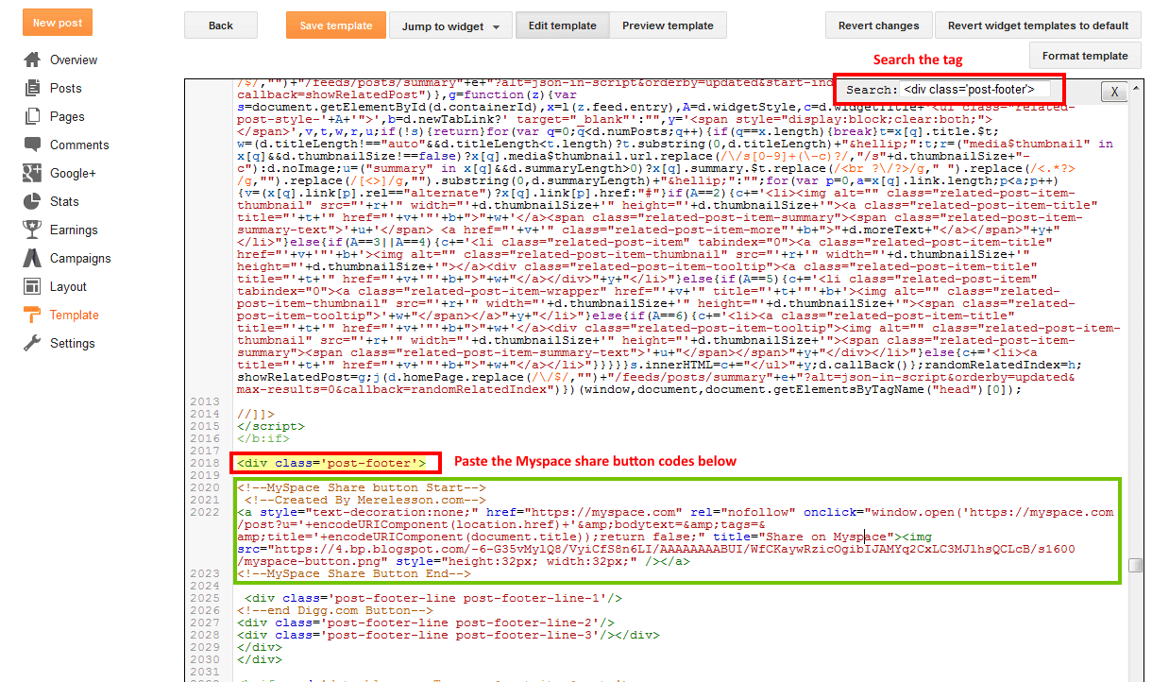The image size is (1152, 682).
Task: Open Google+ settings page
Action: click(x=73, y=173)
